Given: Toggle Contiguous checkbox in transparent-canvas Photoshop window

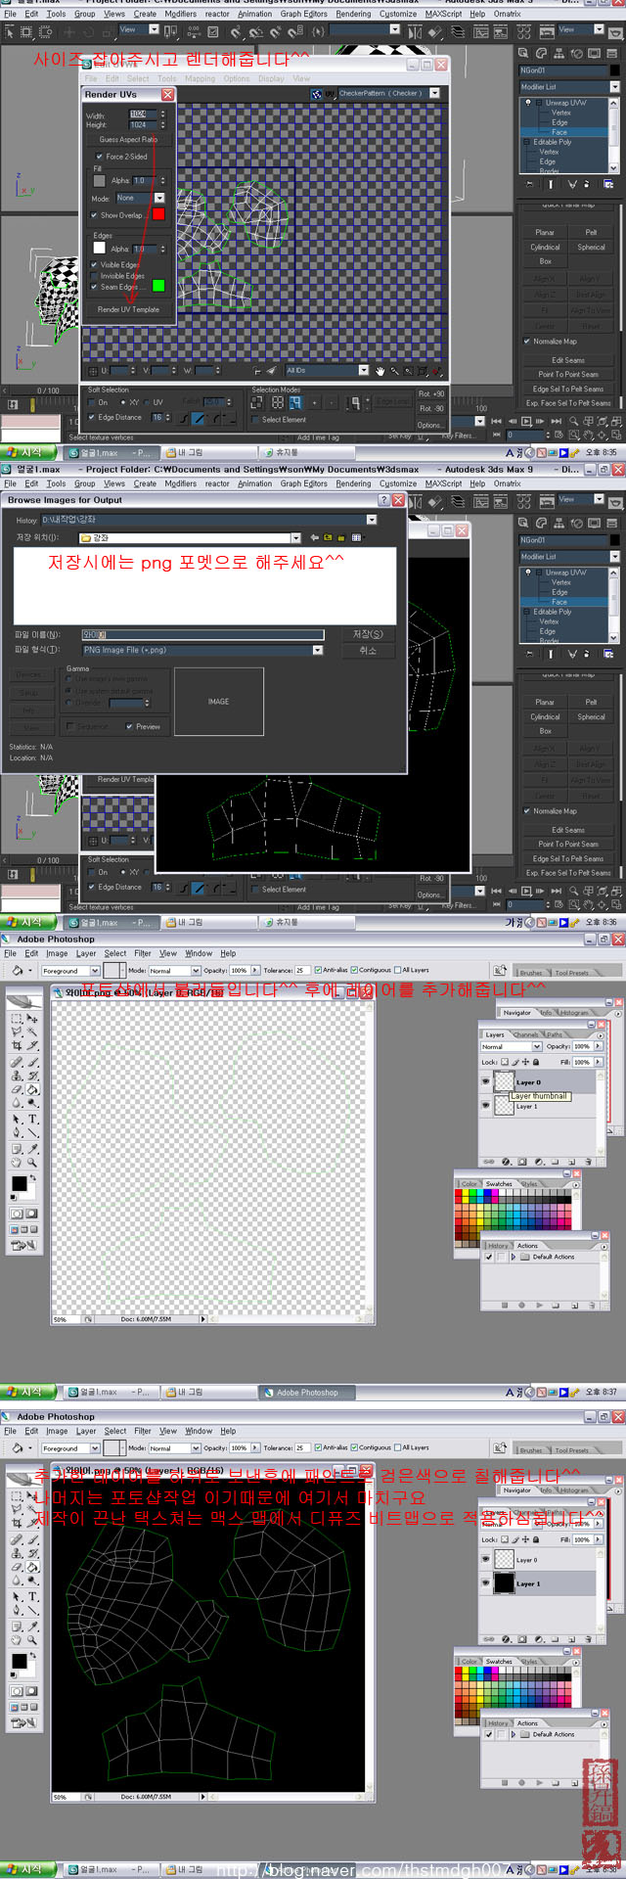Looking at the screenshot, I should pyautogui.click(x=355, y=970).
